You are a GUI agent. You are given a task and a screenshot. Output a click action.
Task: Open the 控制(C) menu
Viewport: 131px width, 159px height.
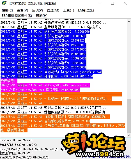click(7, 10)
